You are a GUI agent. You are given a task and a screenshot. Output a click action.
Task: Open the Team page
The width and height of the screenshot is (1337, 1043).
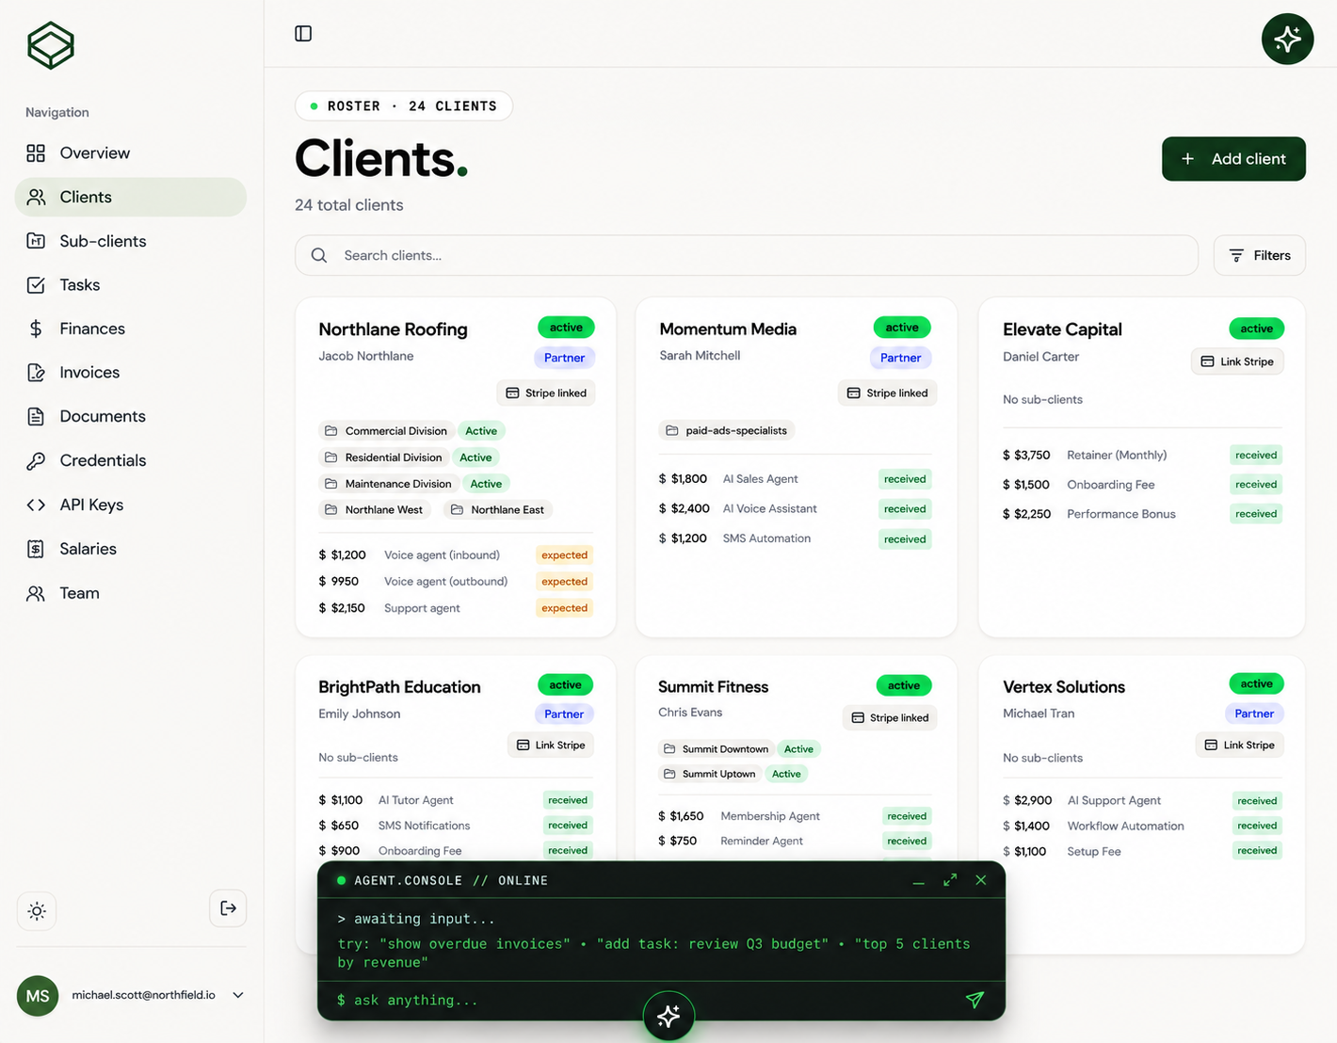(131, 593)
